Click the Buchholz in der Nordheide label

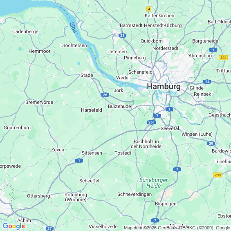(146, 144)
